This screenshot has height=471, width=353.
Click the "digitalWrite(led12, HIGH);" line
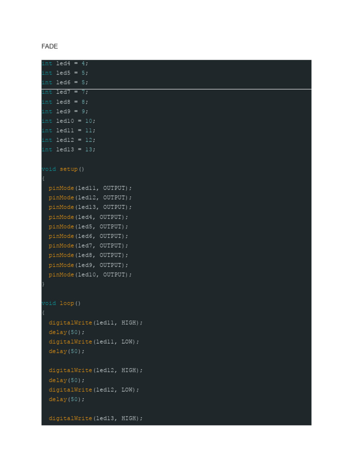click(96, 370)
